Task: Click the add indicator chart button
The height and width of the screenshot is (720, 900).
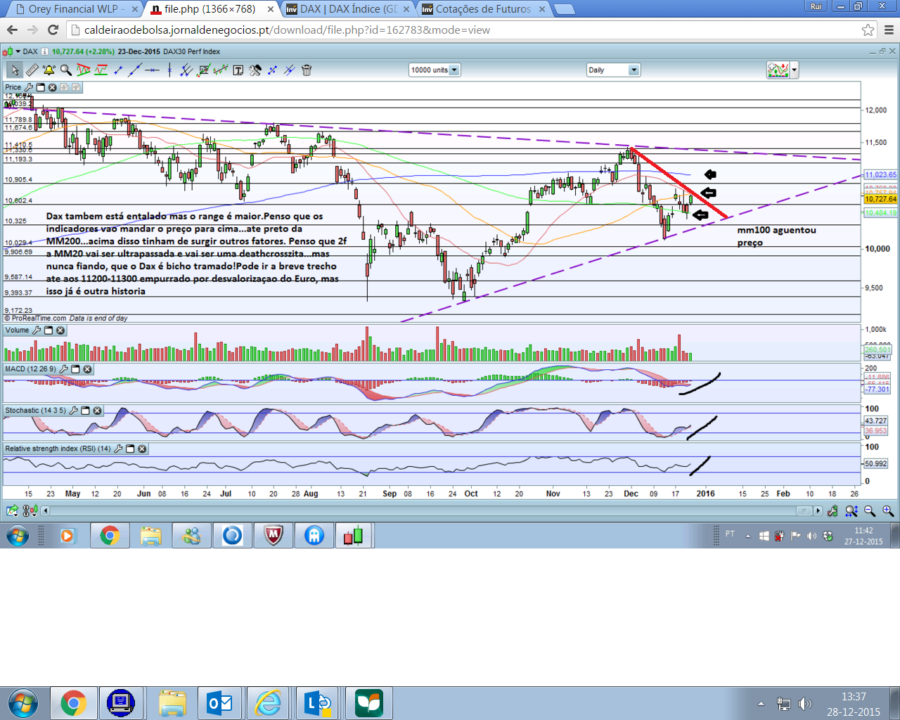Action: click(x=778, y=70)
